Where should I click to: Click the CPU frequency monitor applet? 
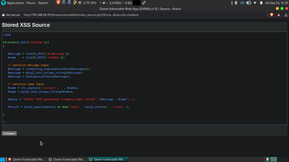87,3
